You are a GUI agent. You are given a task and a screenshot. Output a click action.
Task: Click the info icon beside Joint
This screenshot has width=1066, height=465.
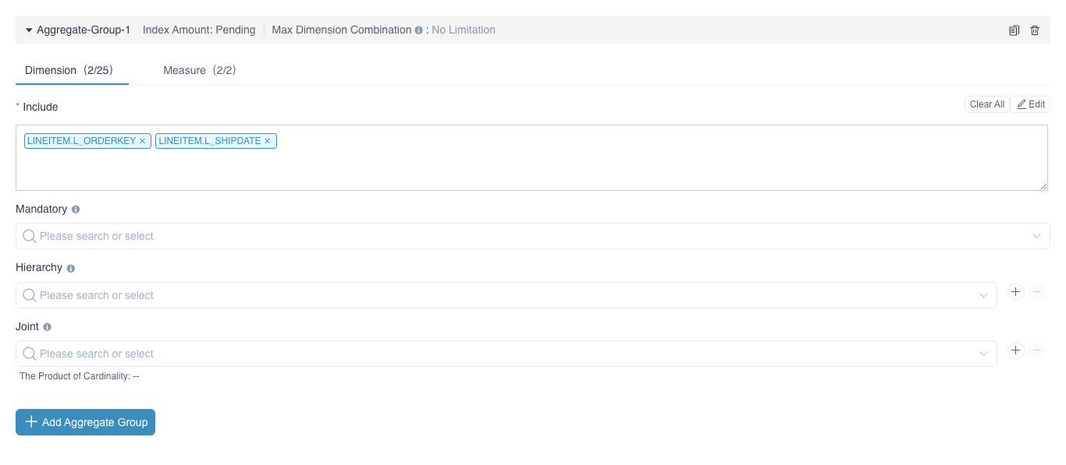(48, 327)
